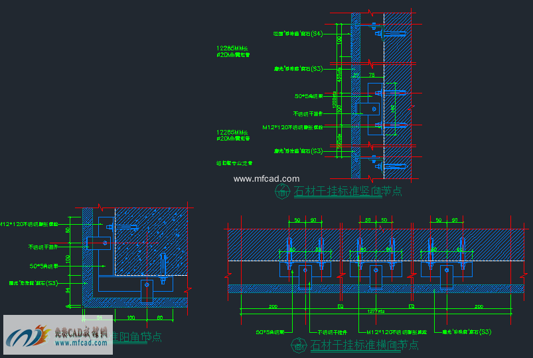The width and height of the screenshot is (533, 358).
Task: Click the 免费CAD教程网 text in the logo banner
Action: (81, 332)
